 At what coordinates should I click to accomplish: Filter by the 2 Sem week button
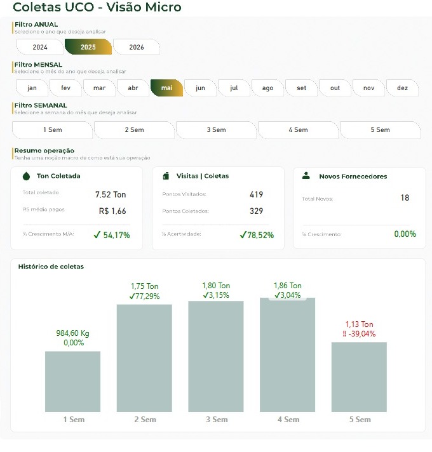pos(135,130)
